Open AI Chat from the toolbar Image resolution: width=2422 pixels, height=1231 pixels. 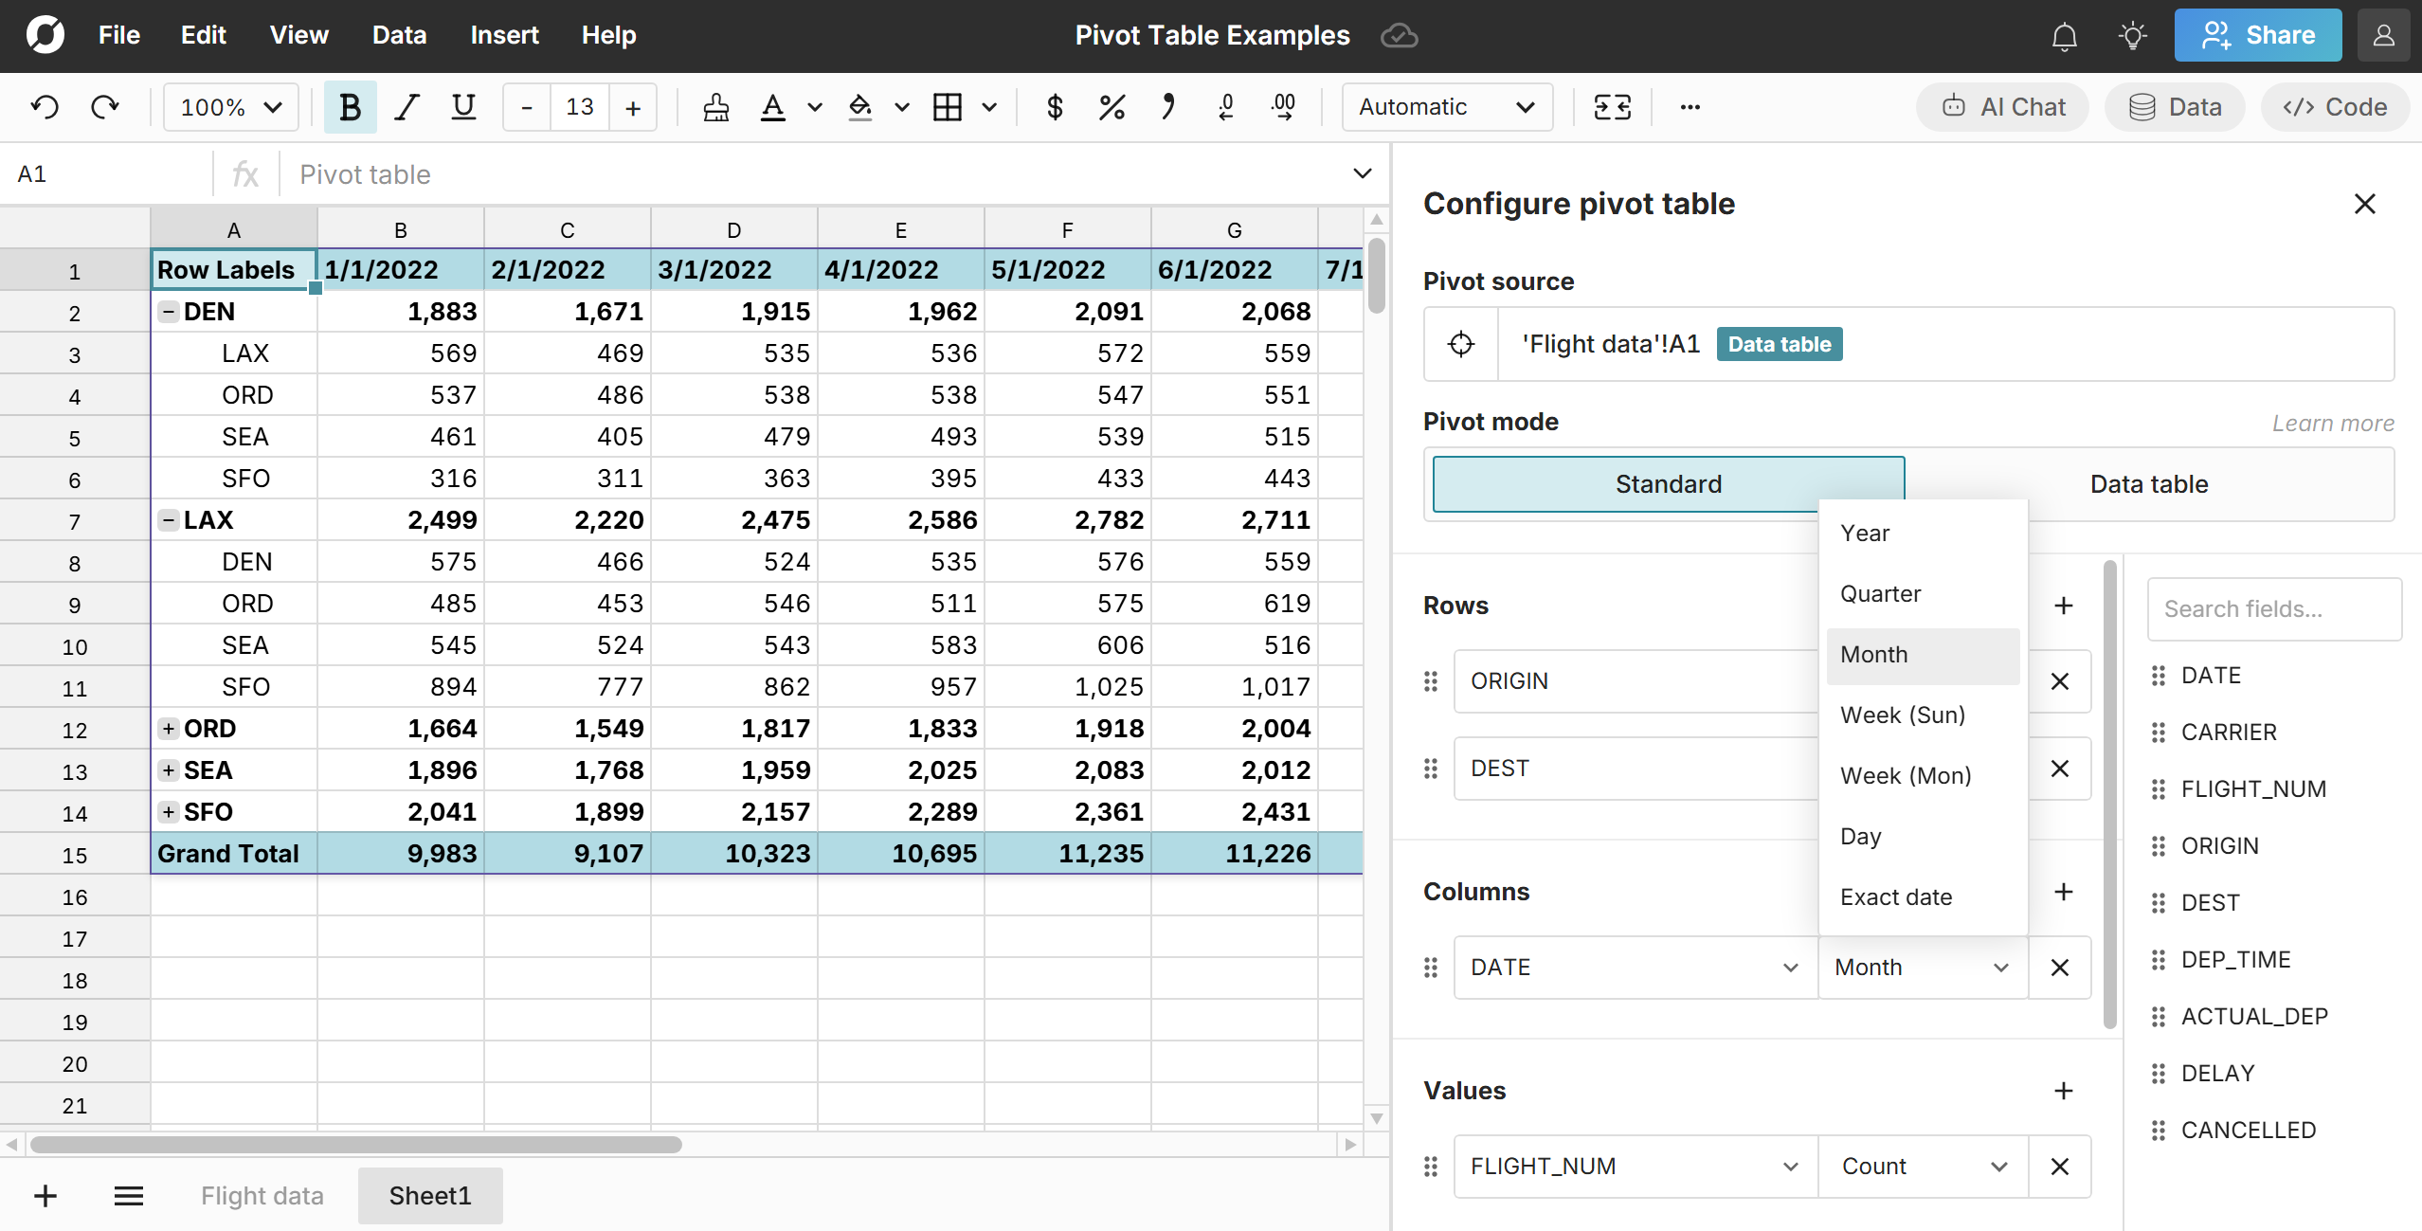click(2001, 106)
